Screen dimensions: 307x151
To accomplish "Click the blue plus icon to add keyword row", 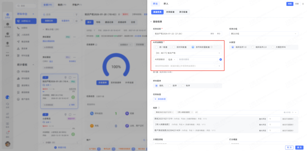I will pyautogui.click(x=221, y=59).
